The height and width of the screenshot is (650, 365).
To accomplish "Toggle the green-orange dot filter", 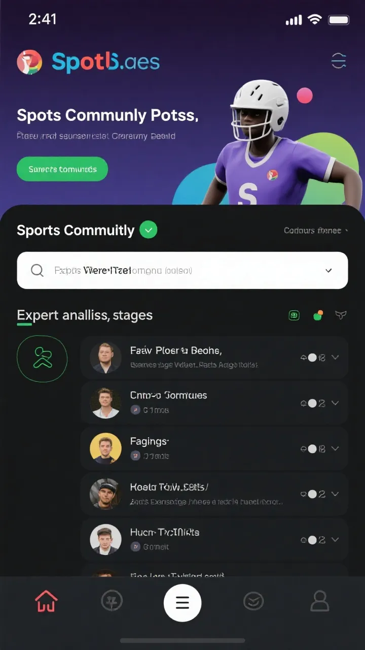I will (318, 315).
